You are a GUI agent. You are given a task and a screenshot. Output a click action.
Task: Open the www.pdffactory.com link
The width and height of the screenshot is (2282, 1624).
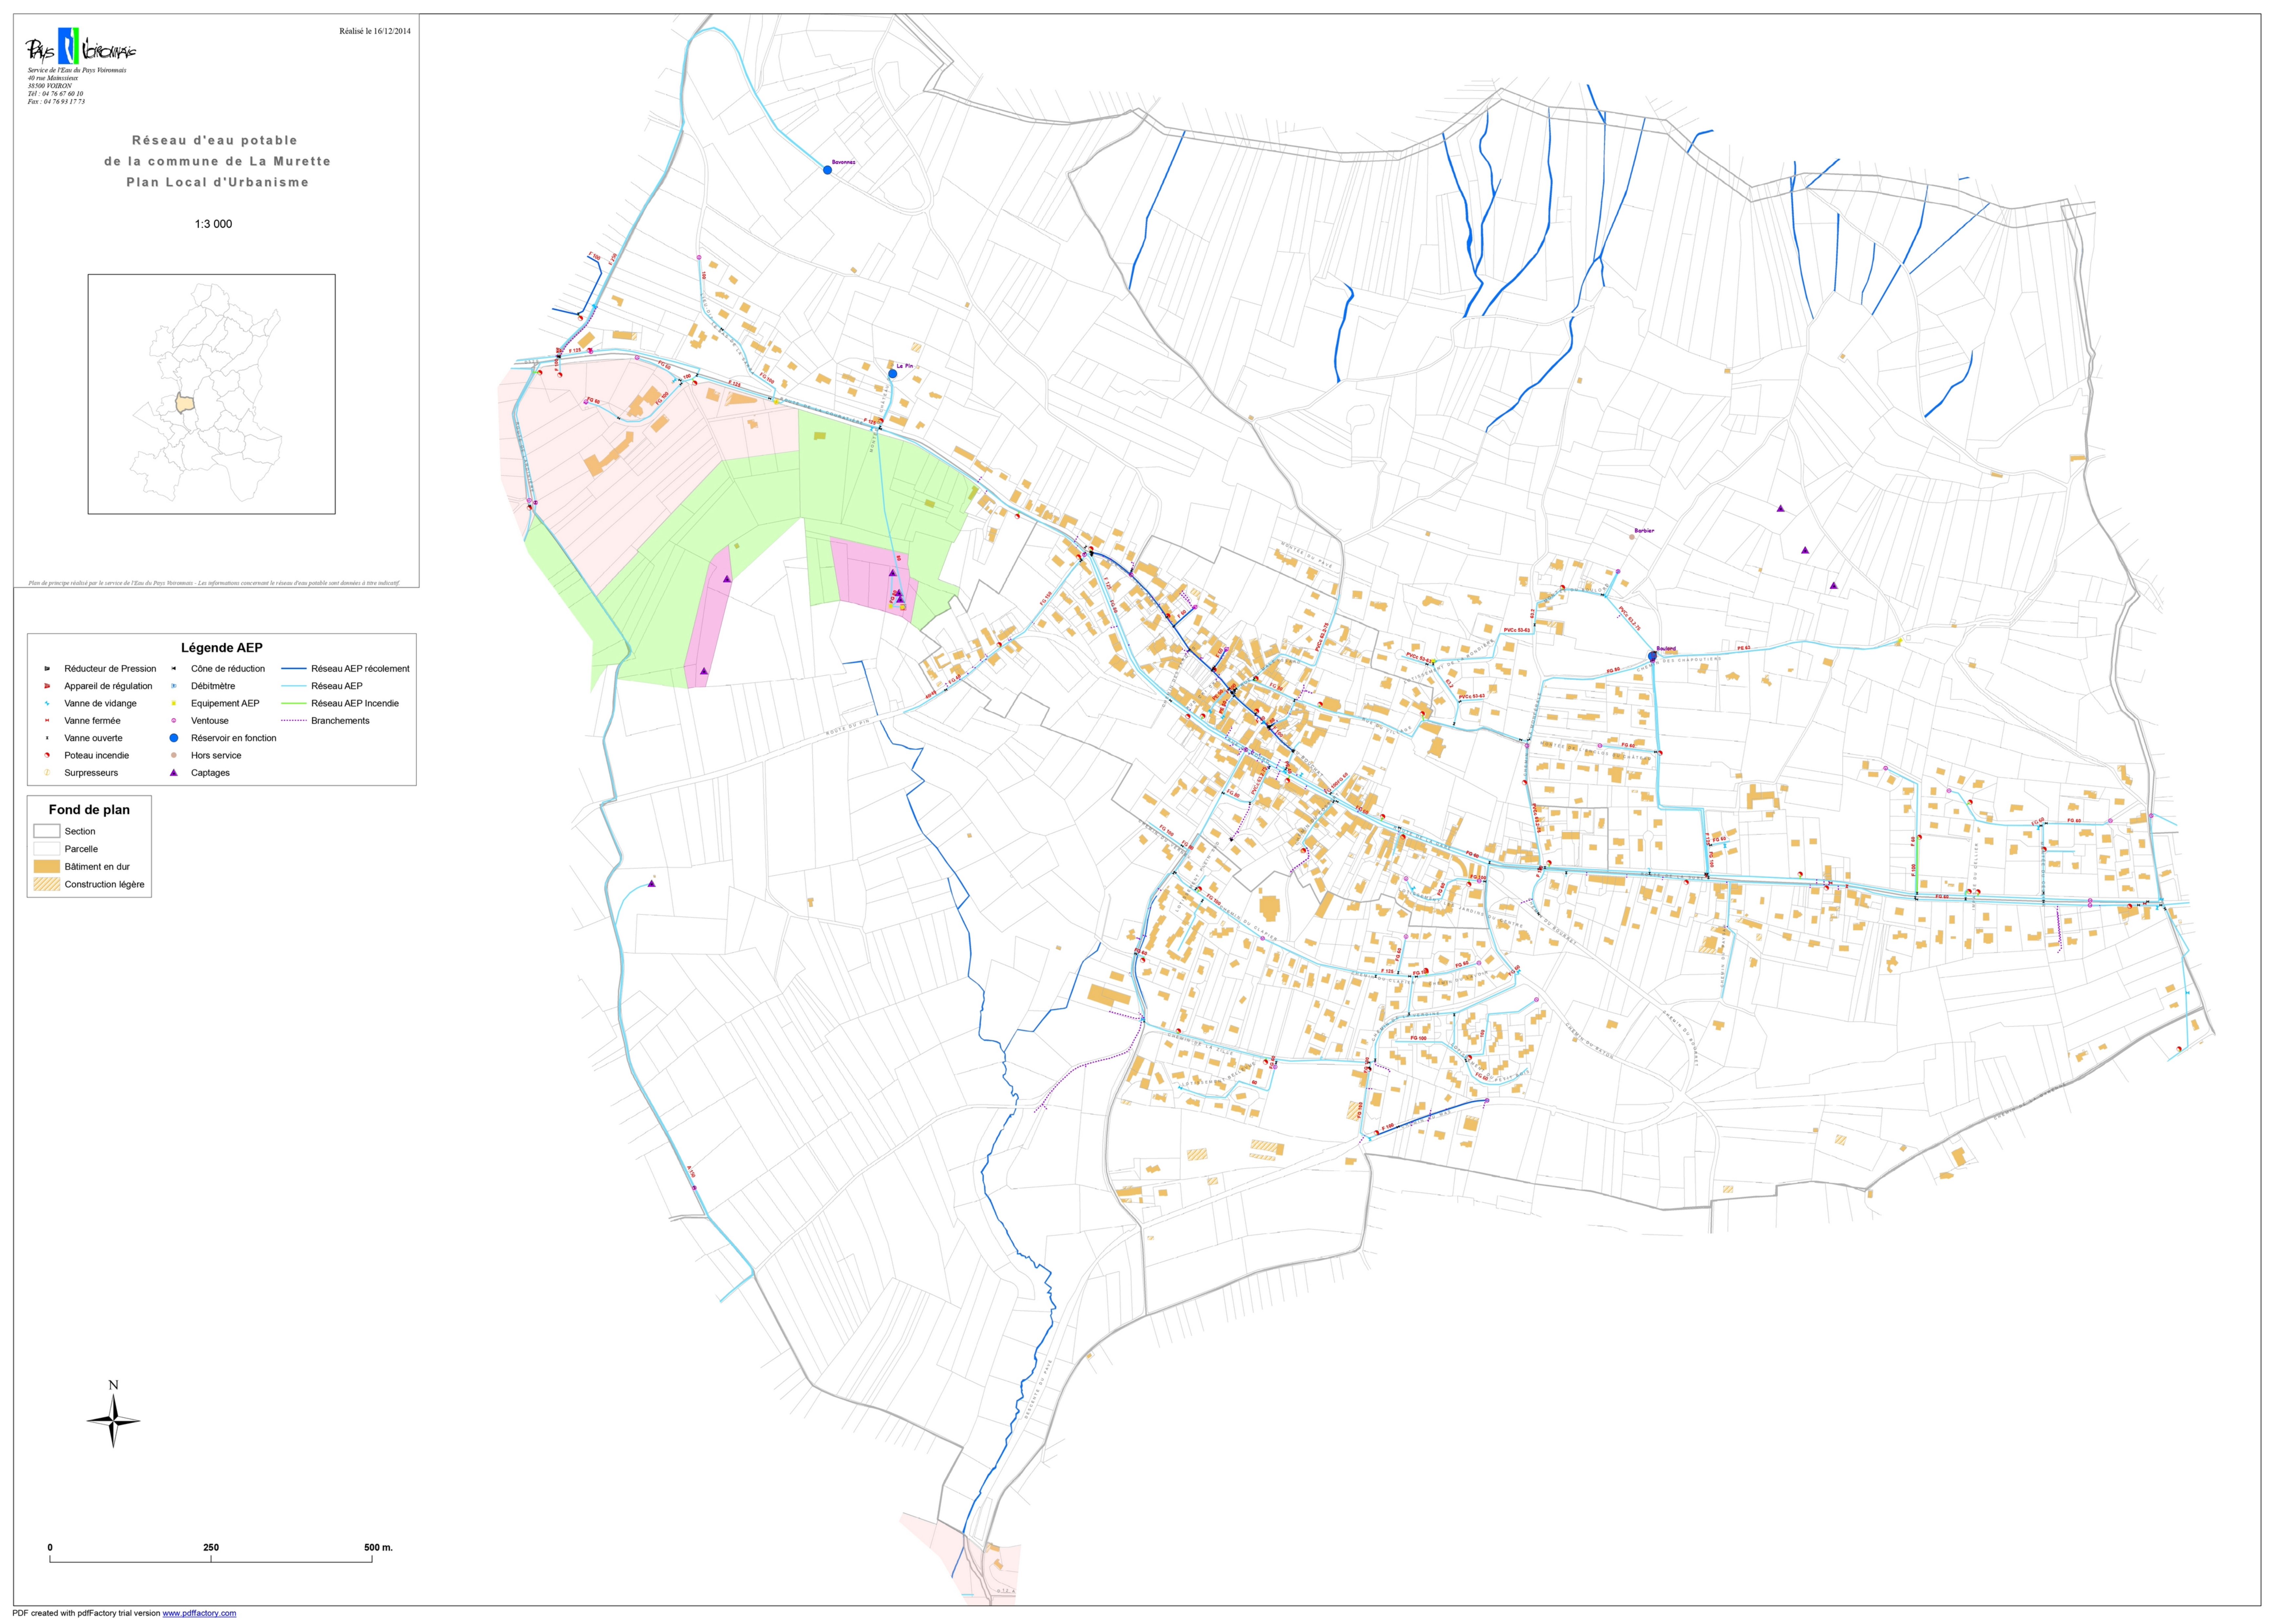tap(199, 1613)
